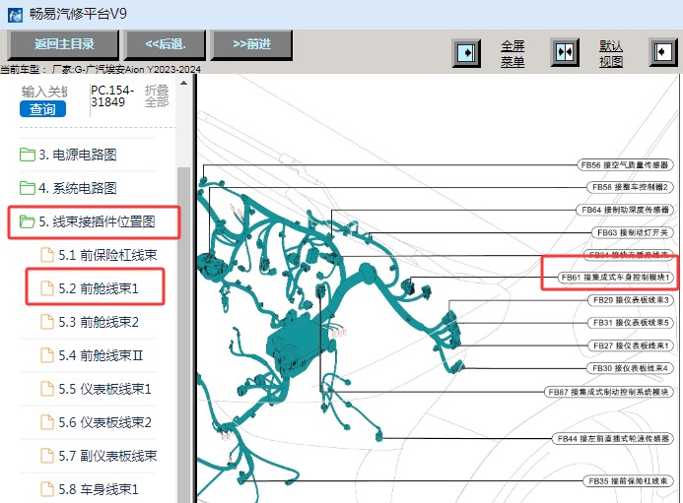Click the FB56 接空气质量传感器 label
Viewport: 683px width, 503px height.
click(x=625, y=165)
